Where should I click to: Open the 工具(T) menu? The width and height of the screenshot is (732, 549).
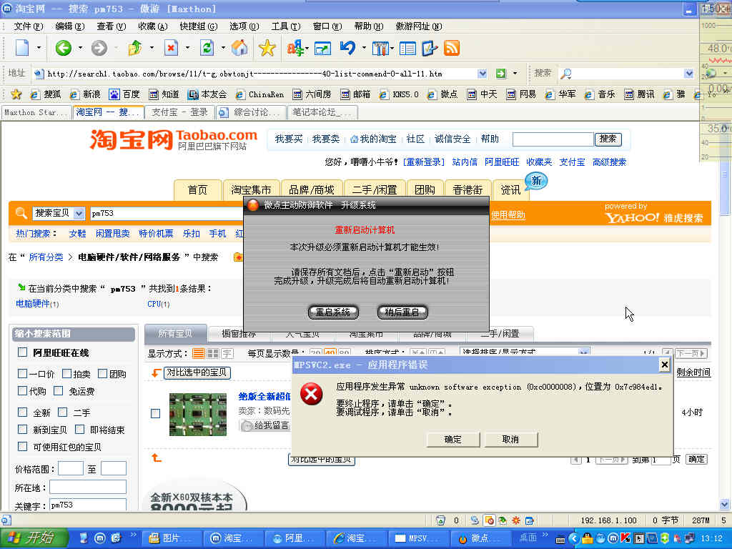click(x=286, y=26)
